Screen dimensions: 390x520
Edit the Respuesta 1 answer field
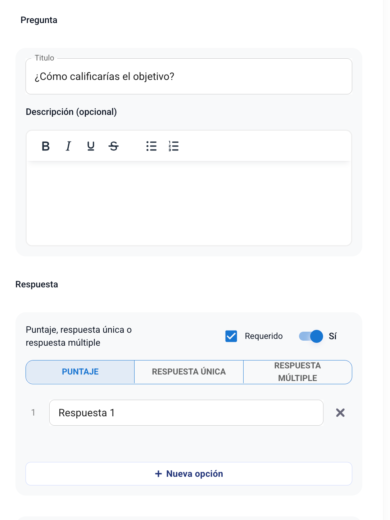(x=186, y=413)
